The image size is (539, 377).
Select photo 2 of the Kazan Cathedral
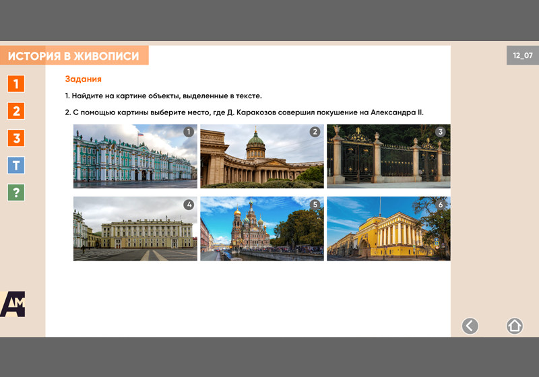tap(261, 156)
